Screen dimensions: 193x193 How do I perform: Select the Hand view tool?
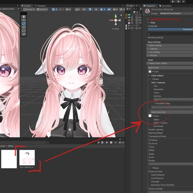(24, 17)
